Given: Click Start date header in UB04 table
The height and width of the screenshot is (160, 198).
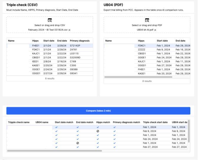Looking at the screenshot, I should (x=162, y=41).
